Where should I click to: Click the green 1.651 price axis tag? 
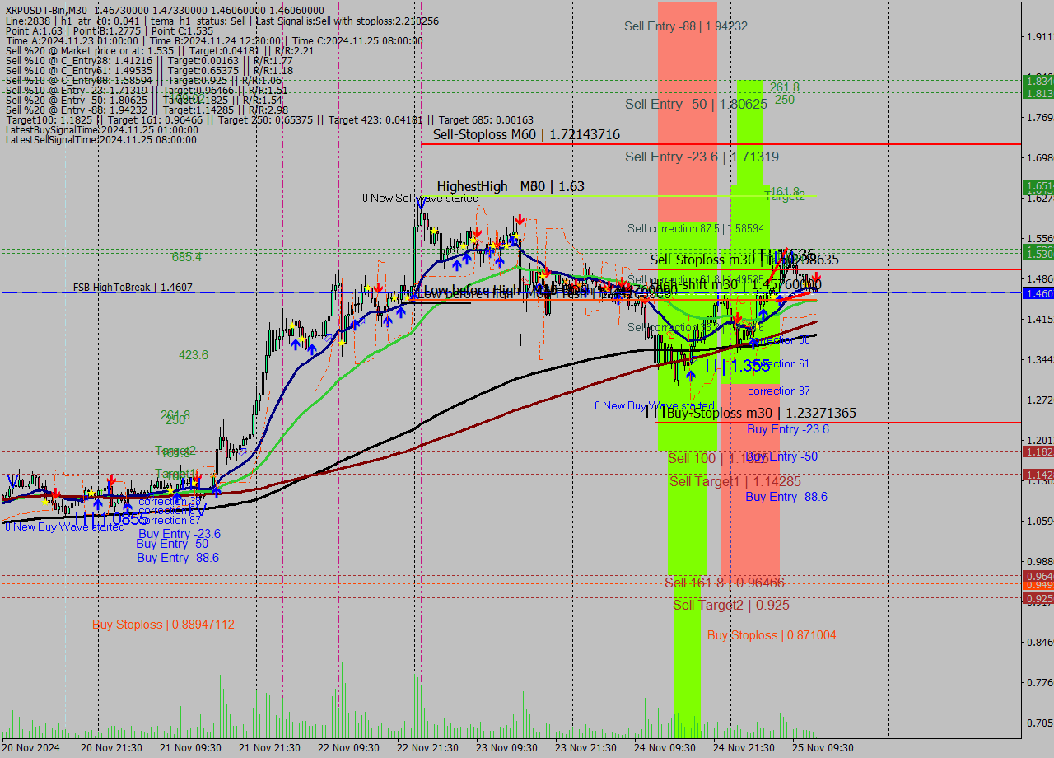1038,186
